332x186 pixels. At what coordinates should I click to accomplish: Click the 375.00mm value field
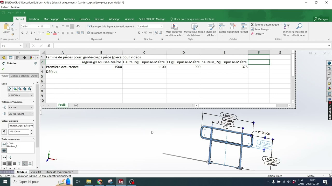point(19,131)
